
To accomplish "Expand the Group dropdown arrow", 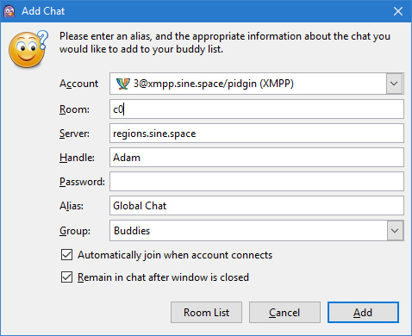I will [395, 231].
